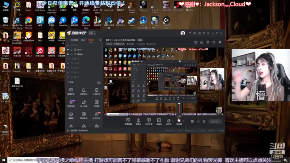Toggle the lock on the 文本 7 layer
The image size is (290, 163).
[71, 50]
